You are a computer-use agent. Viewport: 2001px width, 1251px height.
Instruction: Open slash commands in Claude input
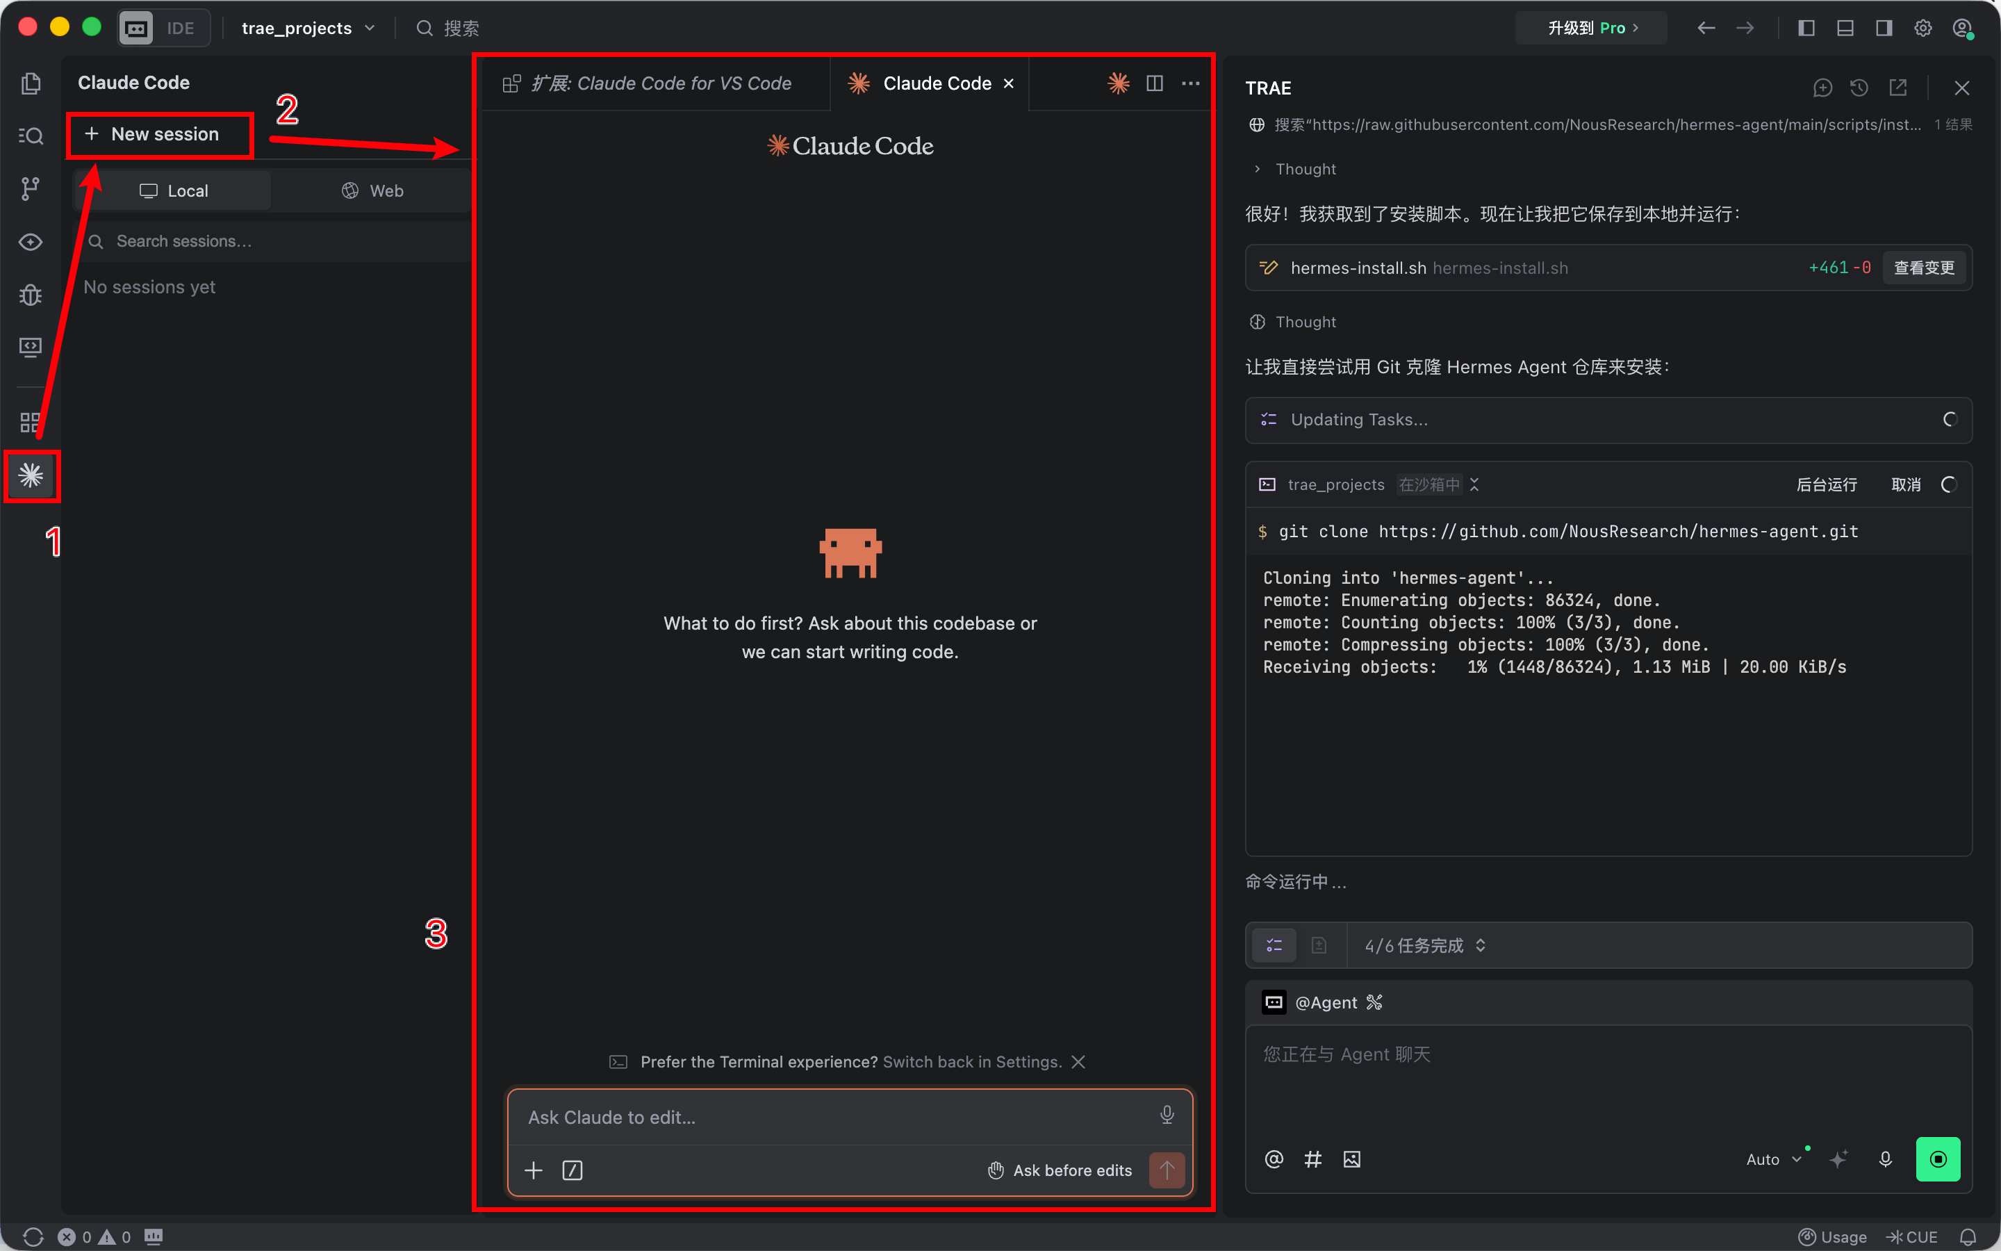pos(573,1170)
